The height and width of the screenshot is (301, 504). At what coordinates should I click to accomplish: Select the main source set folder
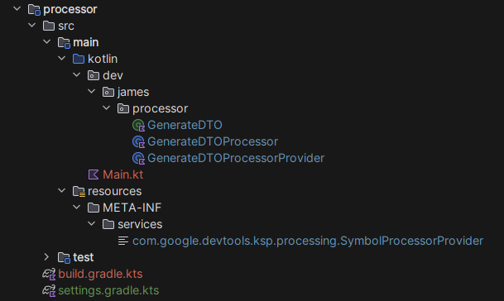[x=85, y=42]
